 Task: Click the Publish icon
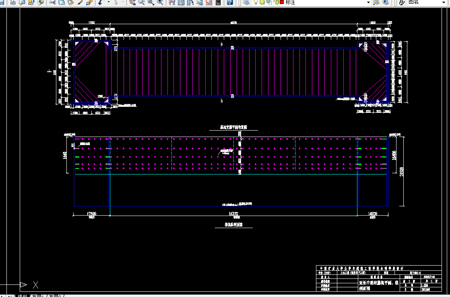[31, 2]
